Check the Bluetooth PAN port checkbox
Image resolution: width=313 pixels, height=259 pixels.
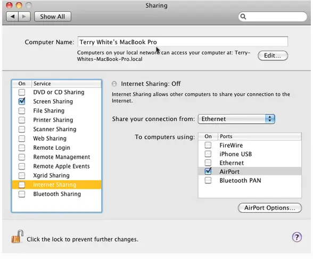click(x=208, y=180)
